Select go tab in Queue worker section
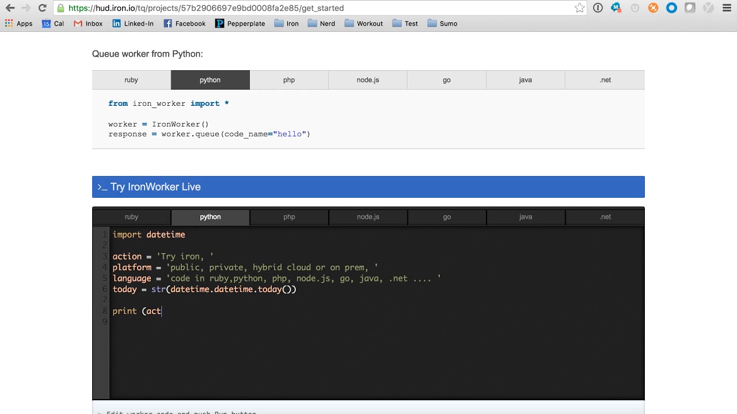Viewport: 737px width, 414px height. pyautogui.click(x=447, y=80)
